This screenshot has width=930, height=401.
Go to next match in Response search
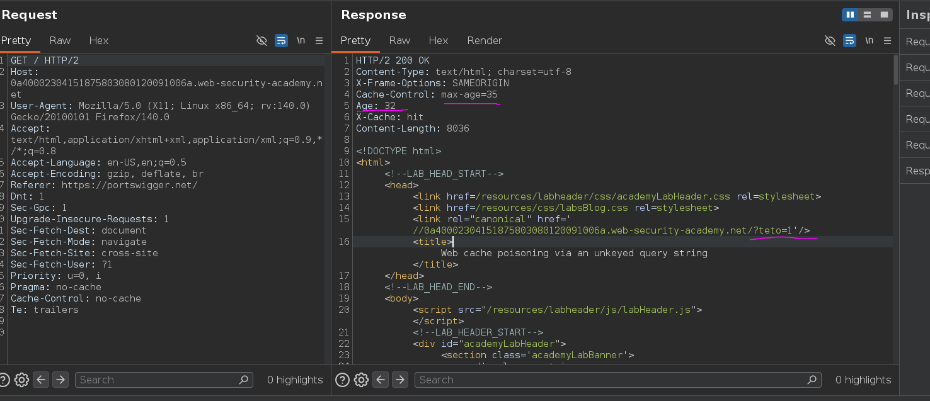400,380
